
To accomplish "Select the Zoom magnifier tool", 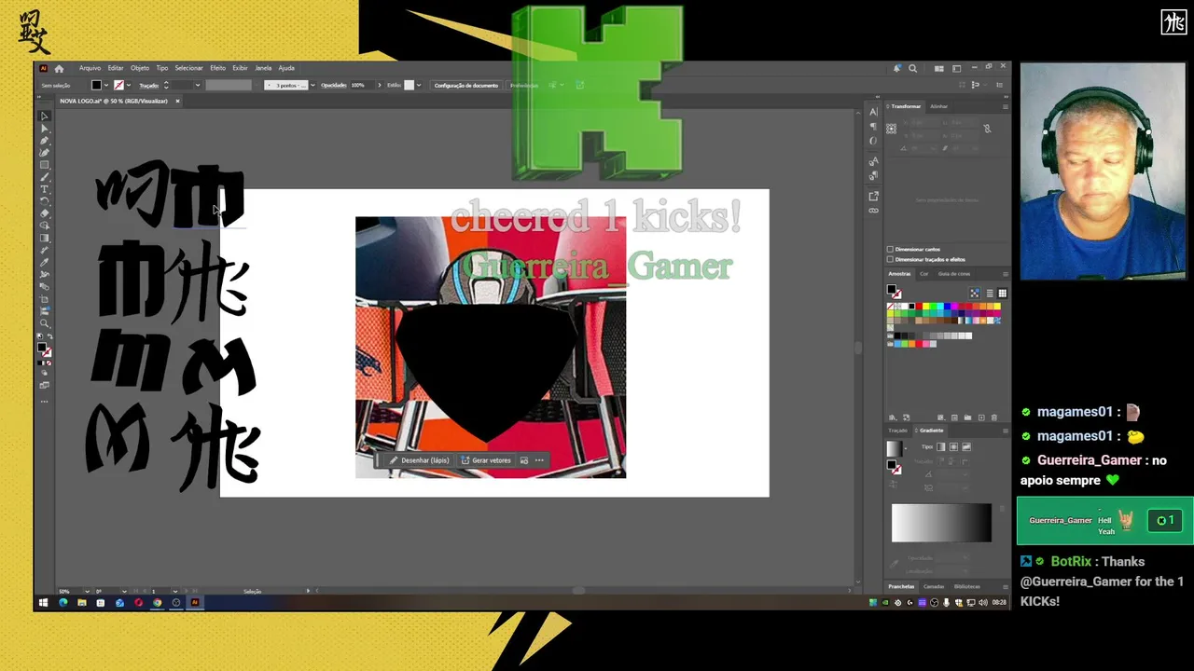I will [44, 323].
